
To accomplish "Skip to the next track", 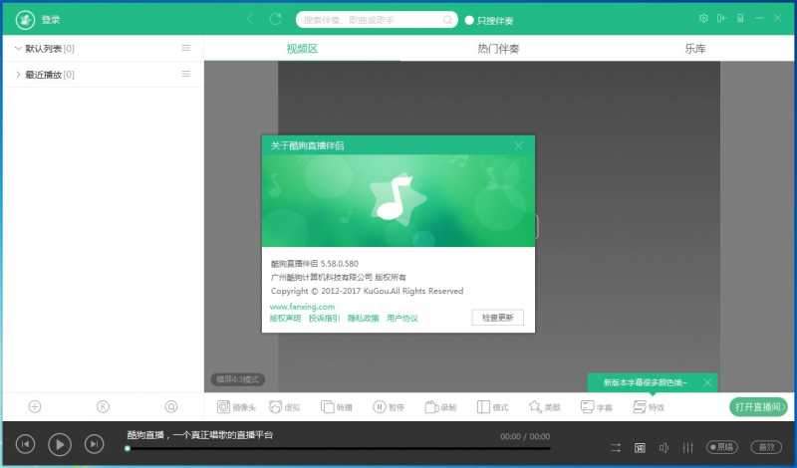I will pos(94,444).
